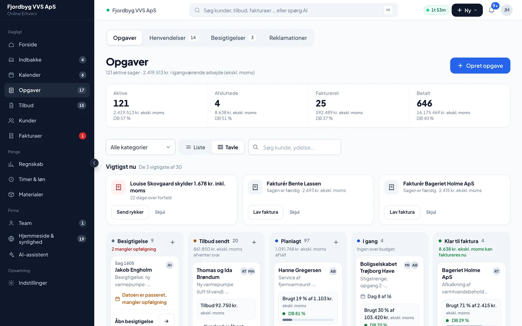The width and height of the screenshot is (522, 326).
Task: Expand the Ny create menu
Action: point(467,10)
